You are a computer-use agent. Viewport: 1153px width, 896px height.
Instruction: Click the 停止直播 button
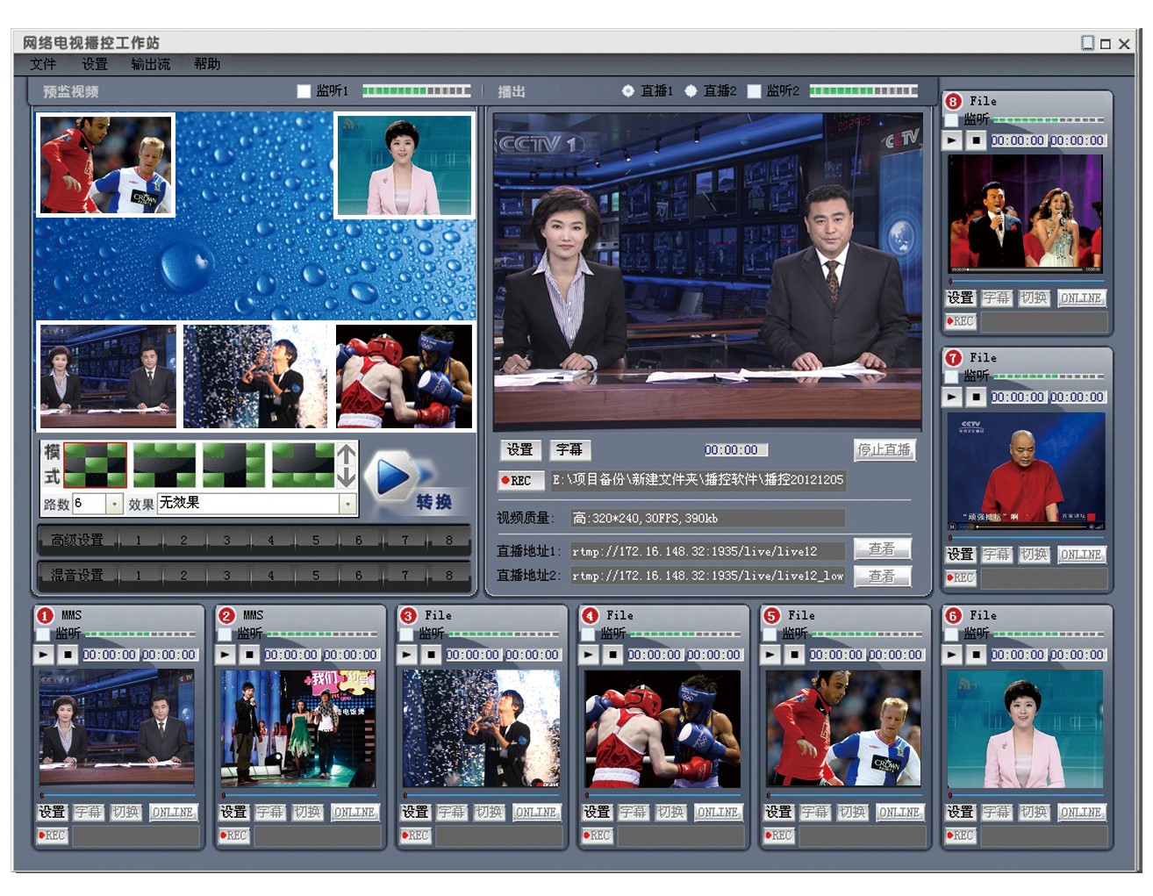tap(884, 450)
